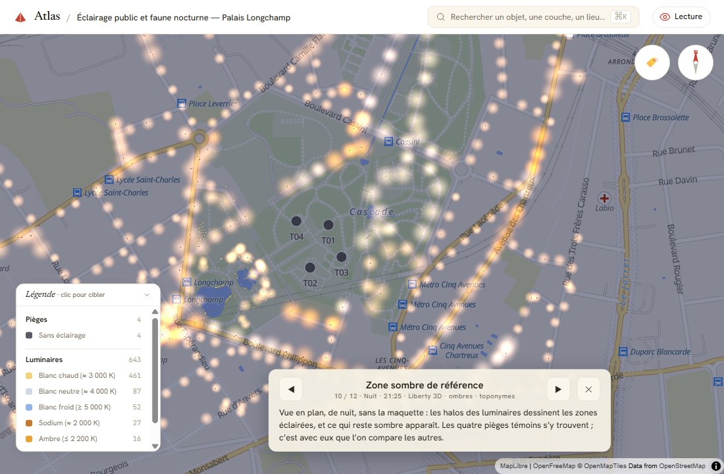
Task: Open the MapLibre attribution link
Action: tap(513, 465)
